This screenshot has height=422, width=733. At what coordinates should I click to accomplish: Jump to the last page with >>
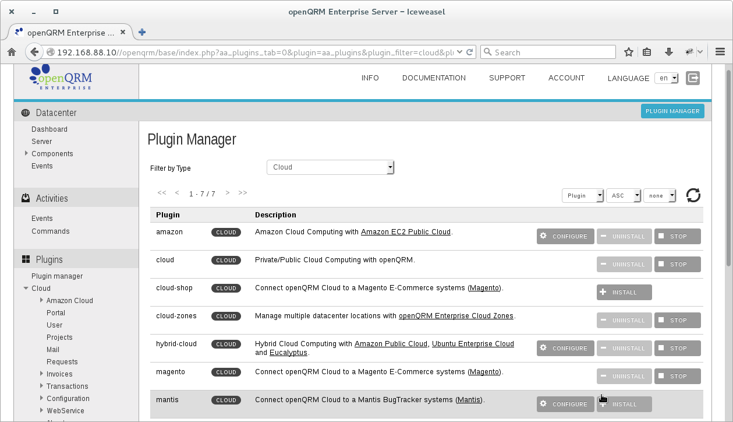(243, 193)
